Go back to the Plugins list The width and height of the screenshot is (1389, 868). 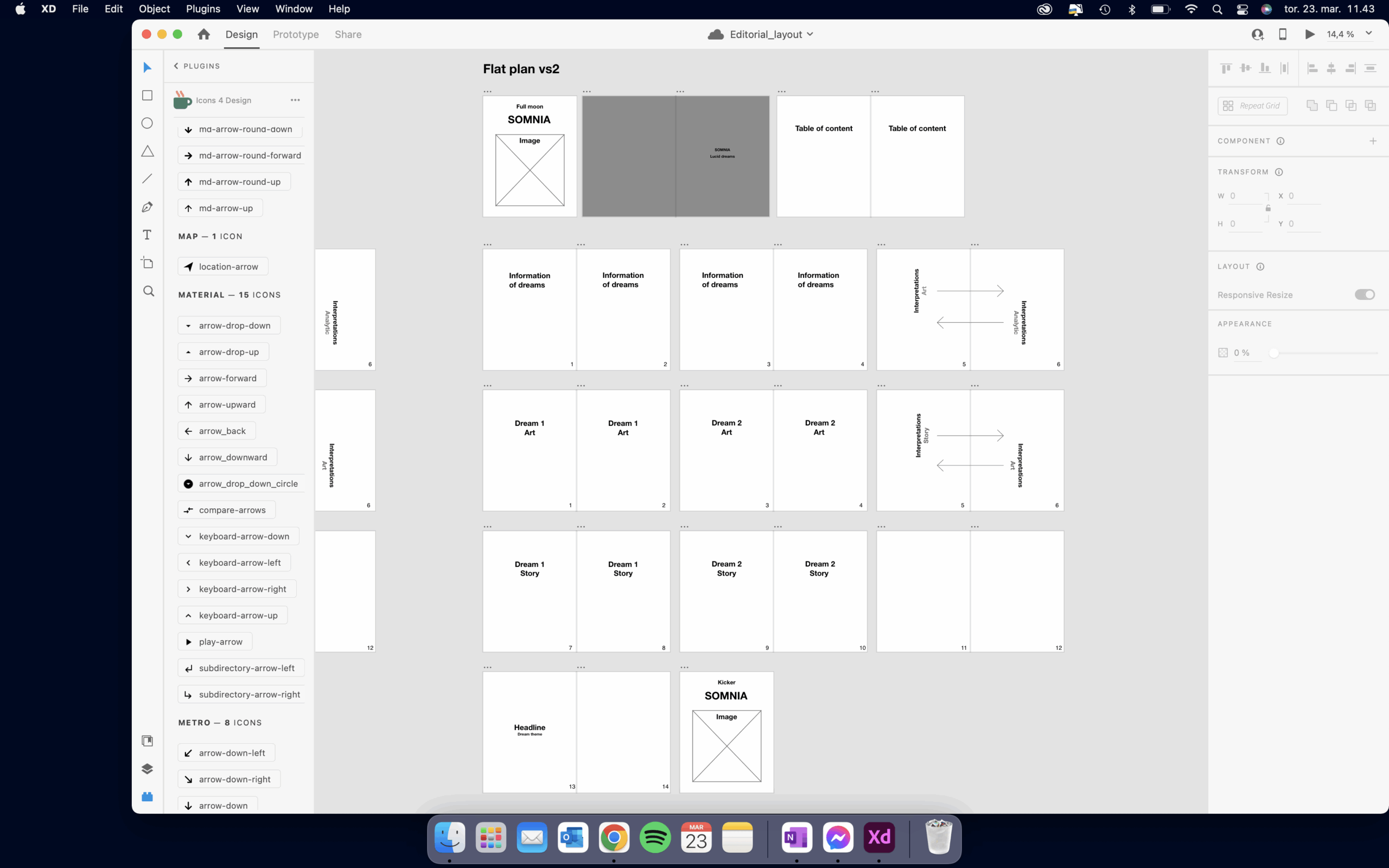point(197,66)
